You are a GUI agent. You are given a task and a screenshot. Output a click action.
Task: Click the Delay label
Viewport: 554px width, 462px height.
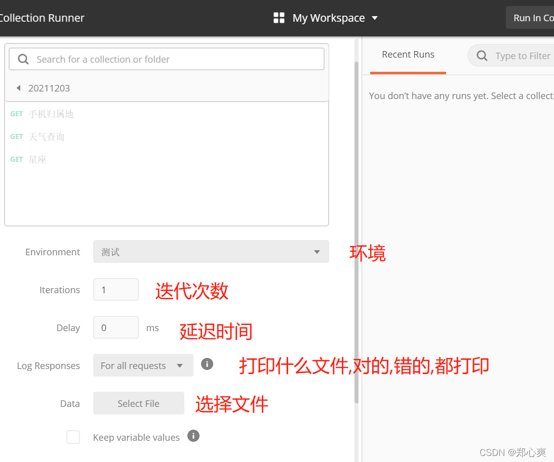68,328
